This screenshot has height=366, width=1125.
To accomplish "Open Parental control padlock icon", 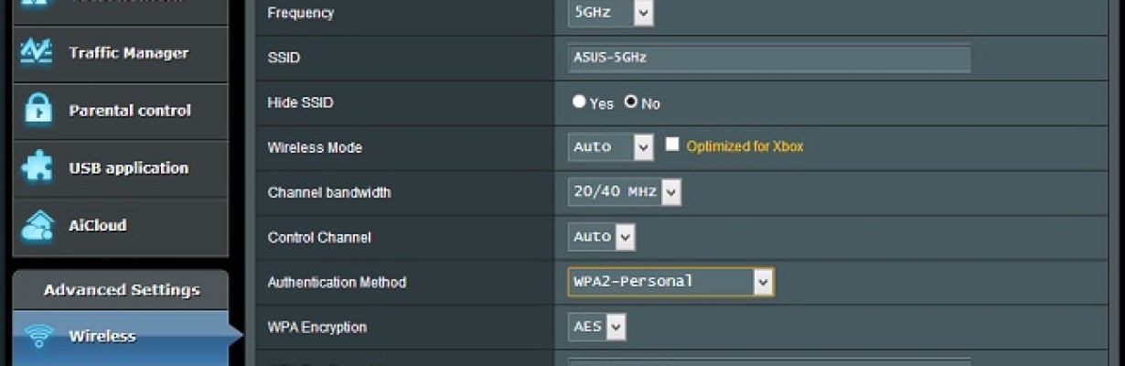I will click(x=37, y=111).
